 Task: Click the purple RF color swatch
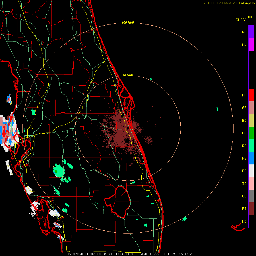pos(251,32)
